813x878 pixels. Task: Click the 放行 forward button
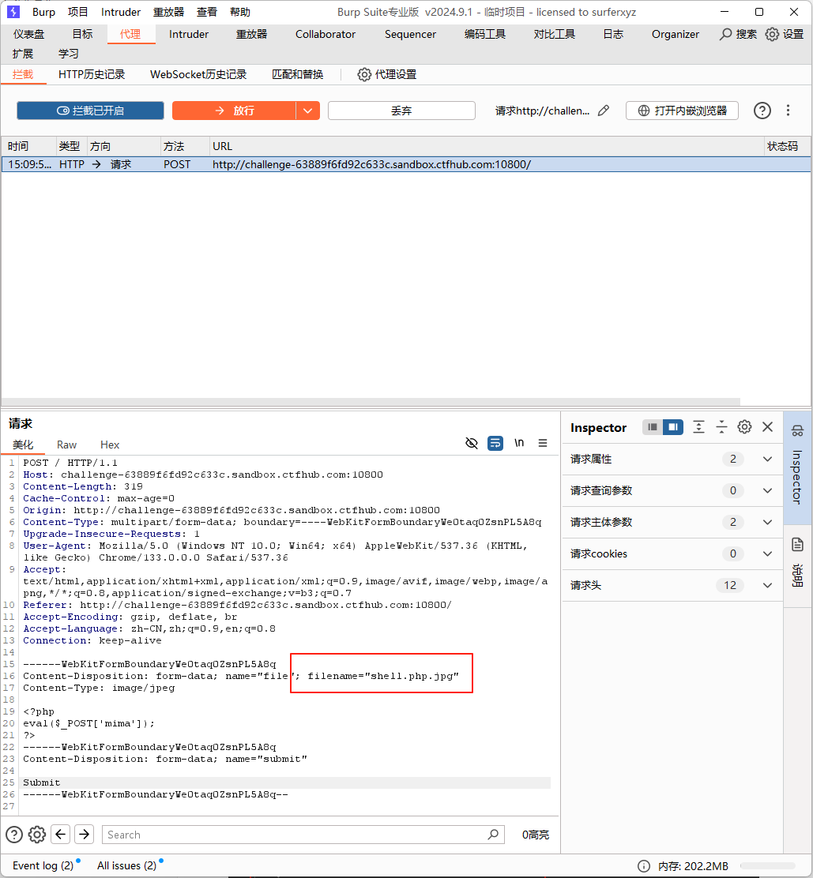[234, 111]
